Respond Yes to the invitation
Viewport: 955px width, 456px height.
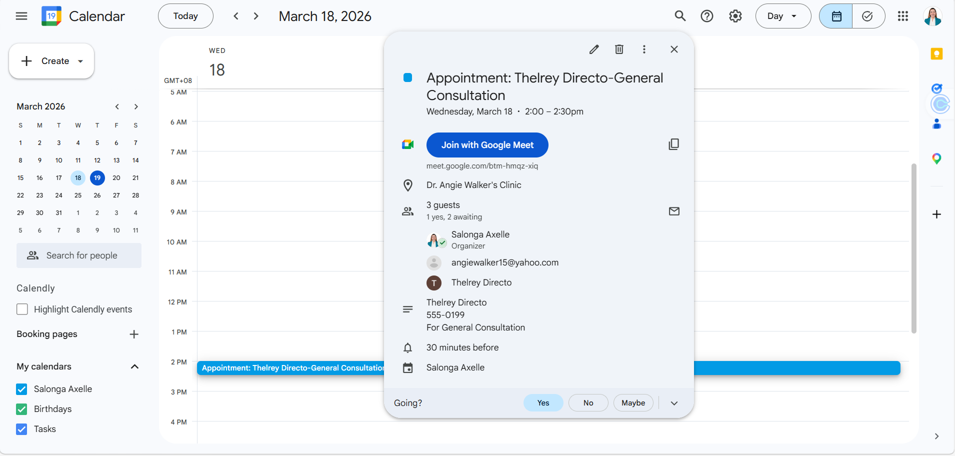point(543,403)
